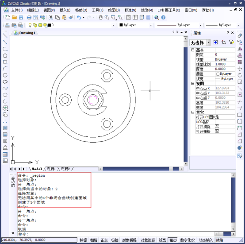Image resolution: width=245 pixels, height=244 pixels.
Task: Toggle 栅格 grid display in status bar
Action: pos(94,240)
